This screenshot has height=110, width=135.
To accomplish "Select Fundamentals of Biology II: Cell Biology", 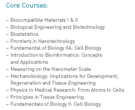I will 56,104.
